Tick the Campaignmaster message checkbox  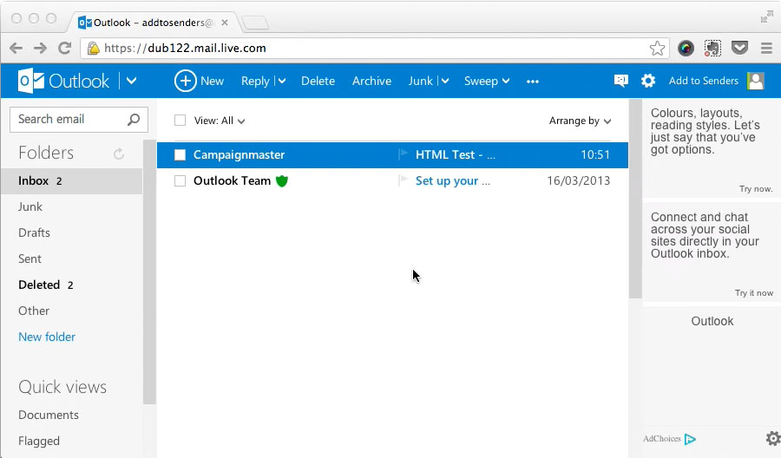[180, 154]
